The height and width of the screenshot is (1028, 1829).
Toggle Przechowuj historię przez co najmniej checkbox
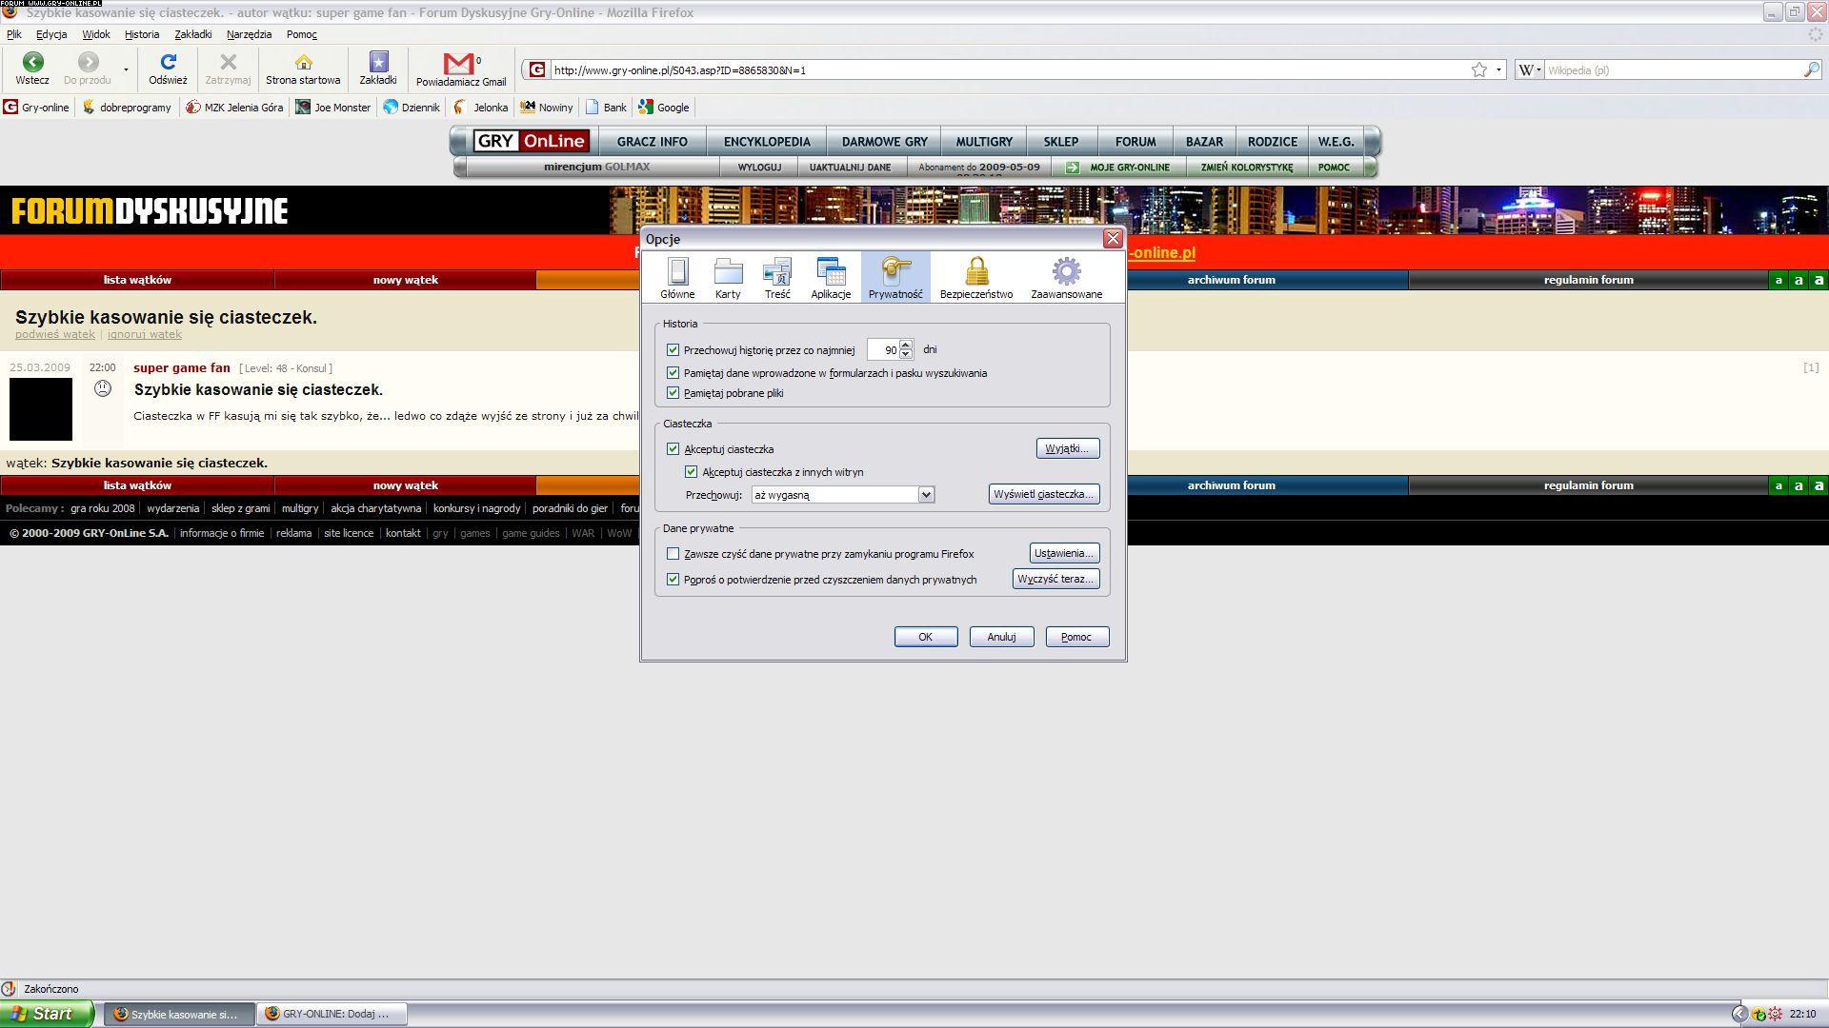(673, 350)
